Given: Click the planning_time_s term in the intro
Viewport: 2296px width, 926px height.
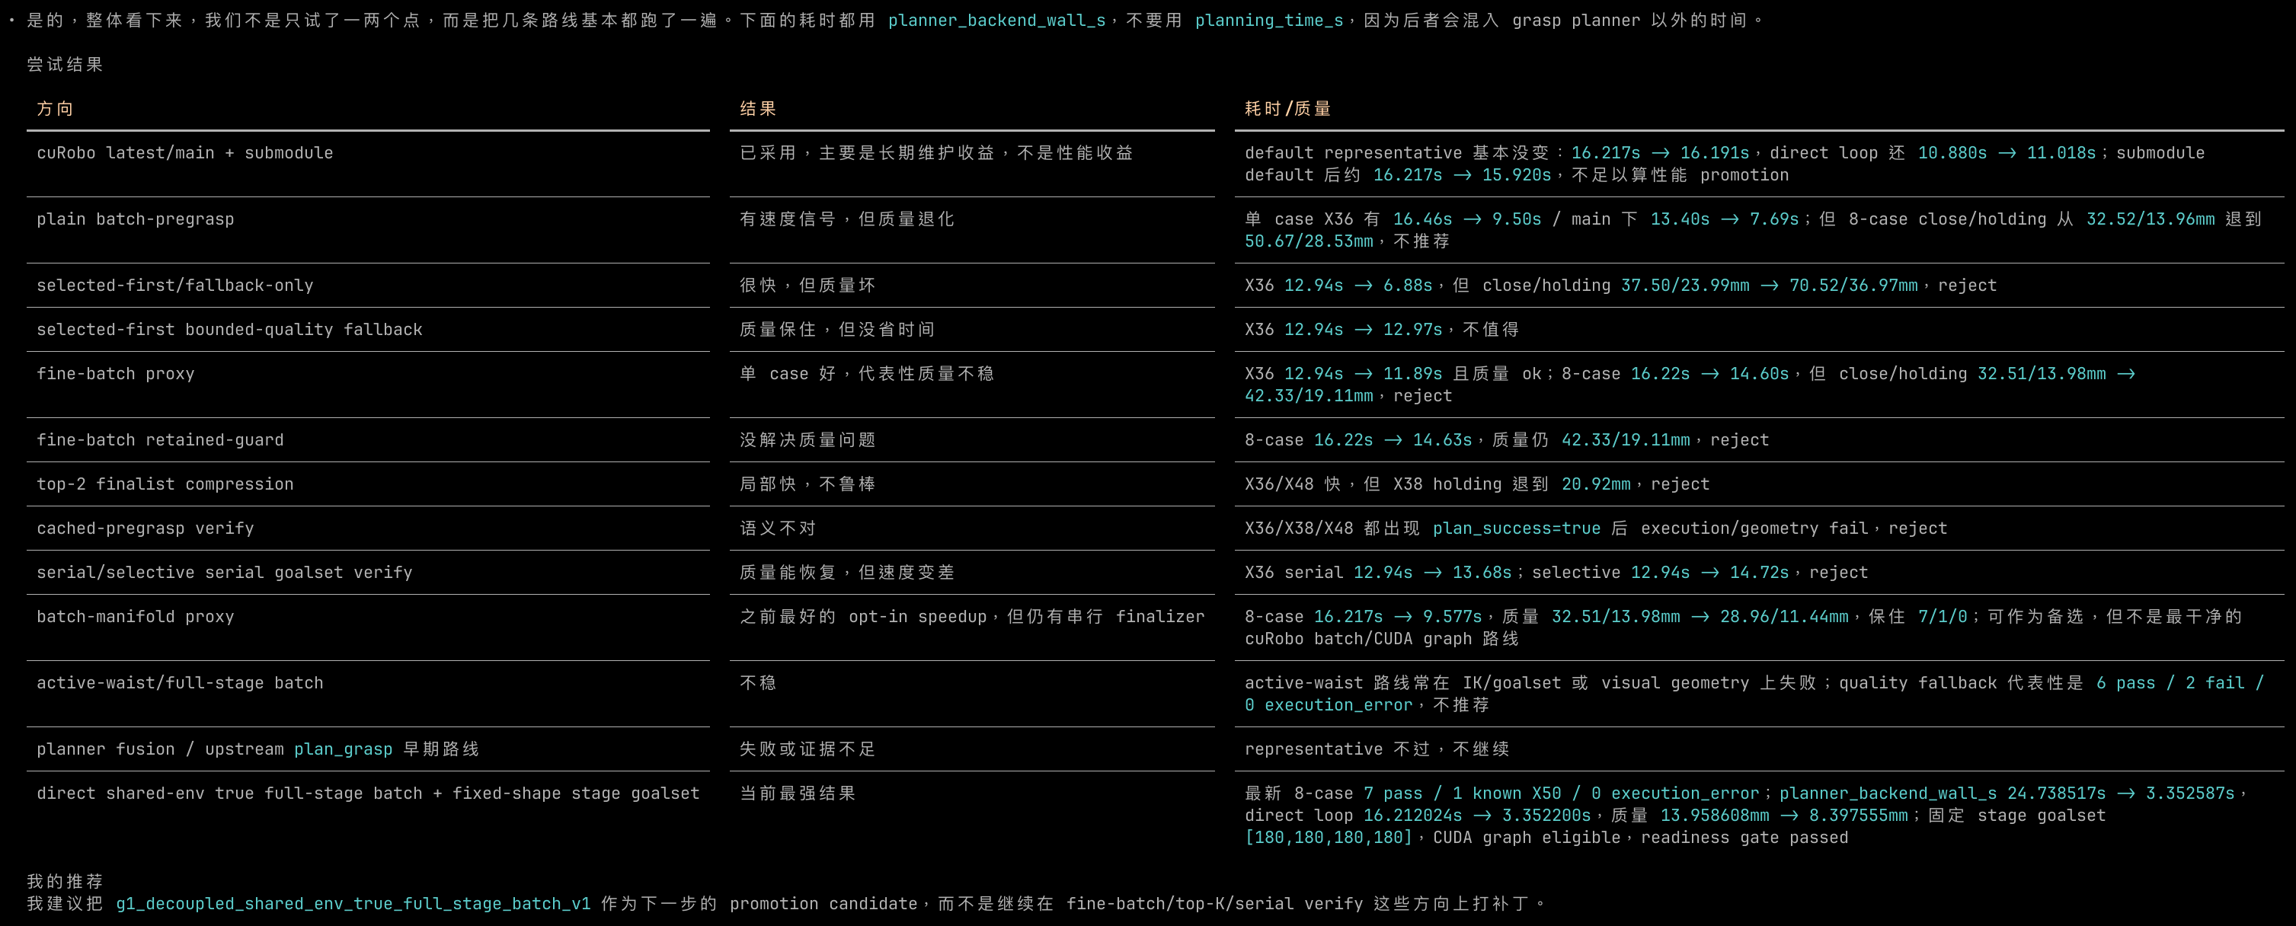Looking at the screenshot, I should coord(1269,21).
